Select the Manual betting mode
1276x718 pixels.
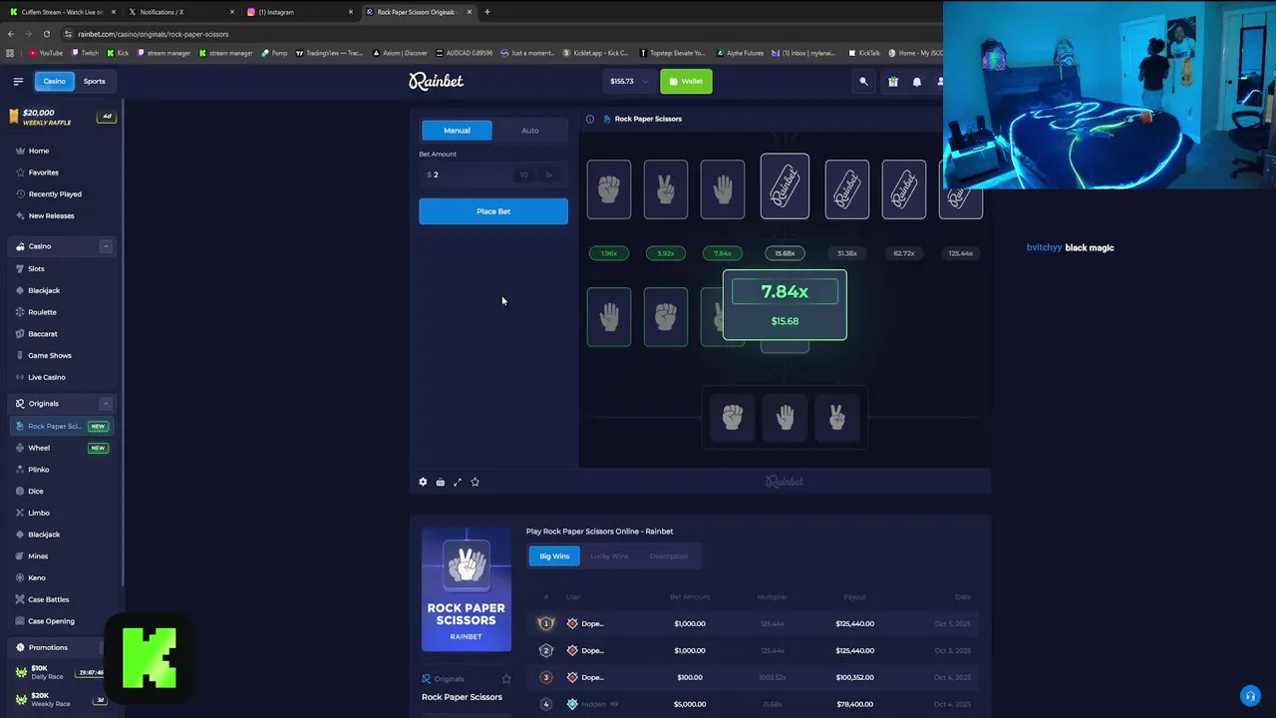tap(457, 131)
